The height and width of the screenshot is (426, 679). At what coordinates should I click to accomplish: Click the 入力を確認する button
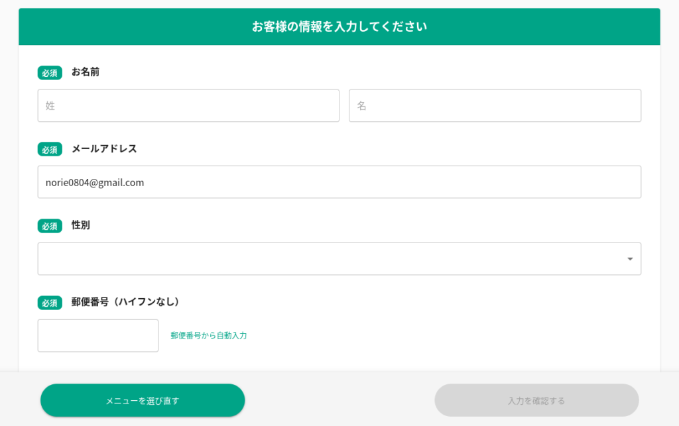click(x=536, y=400)
